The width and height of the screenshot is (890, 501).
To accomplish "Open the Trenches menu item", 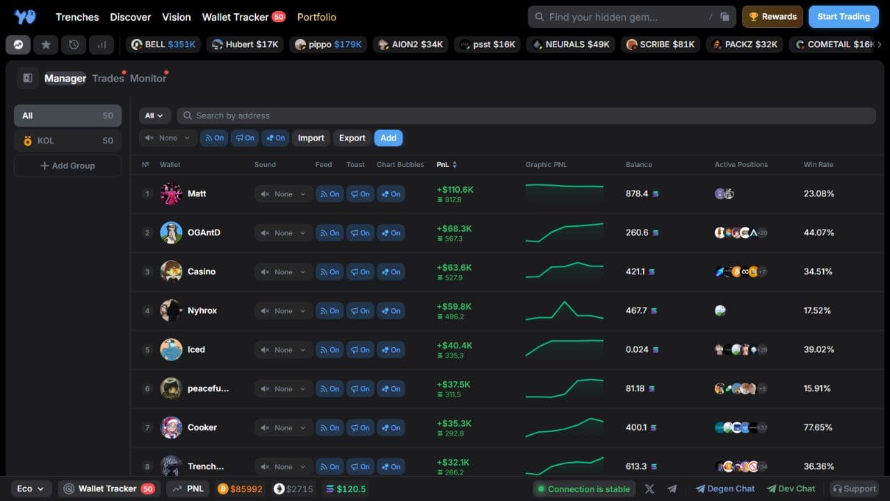I will [x=77, y=17].
